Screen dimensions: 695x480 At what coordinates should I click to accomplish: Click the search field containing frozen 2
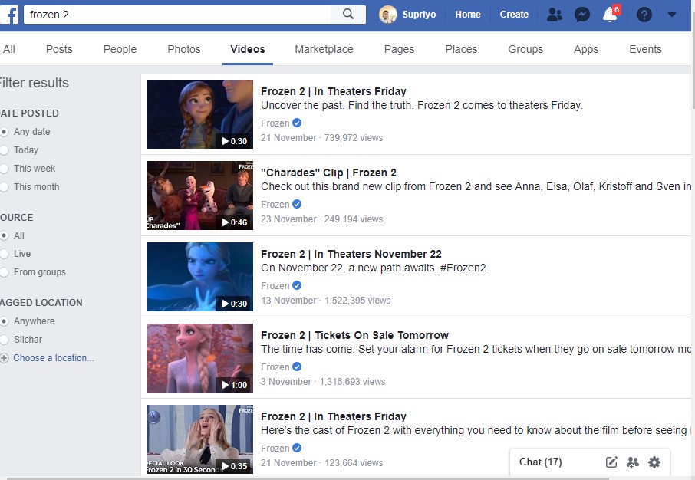pos(177,15)
